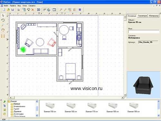
Task: Click the first magic wand toolbar icon
Action: pos(61,10)
